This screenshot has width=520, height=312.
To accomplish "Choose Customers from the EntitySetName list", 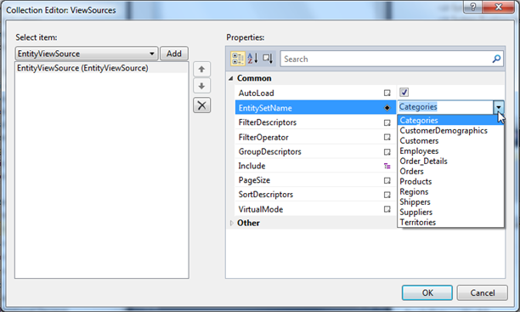I will pos(419,141).
